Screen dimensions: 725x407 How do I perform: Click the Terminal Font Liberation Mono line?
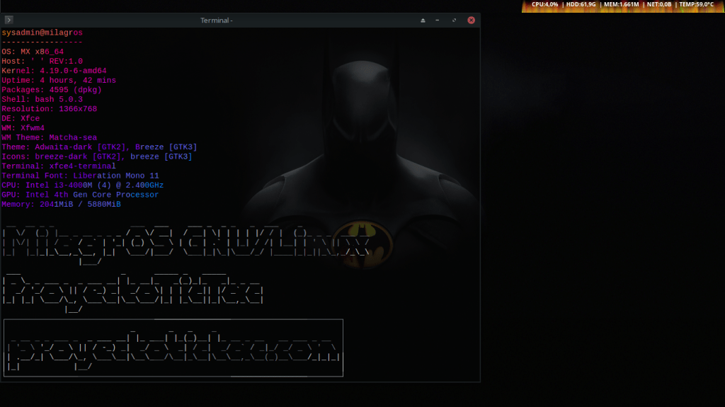pos(80,176)
